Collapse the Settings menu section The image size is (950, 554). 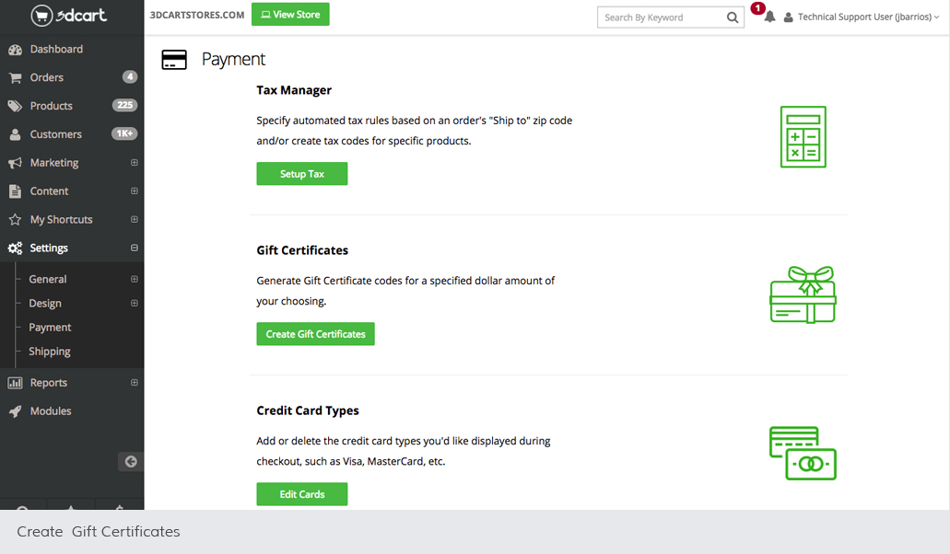(135, 248)
